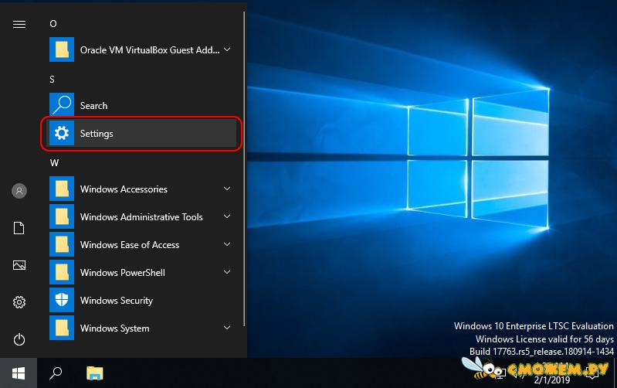Open the user account icon
The height and width of the screenshot is (388, 617).
coord(19,191)
